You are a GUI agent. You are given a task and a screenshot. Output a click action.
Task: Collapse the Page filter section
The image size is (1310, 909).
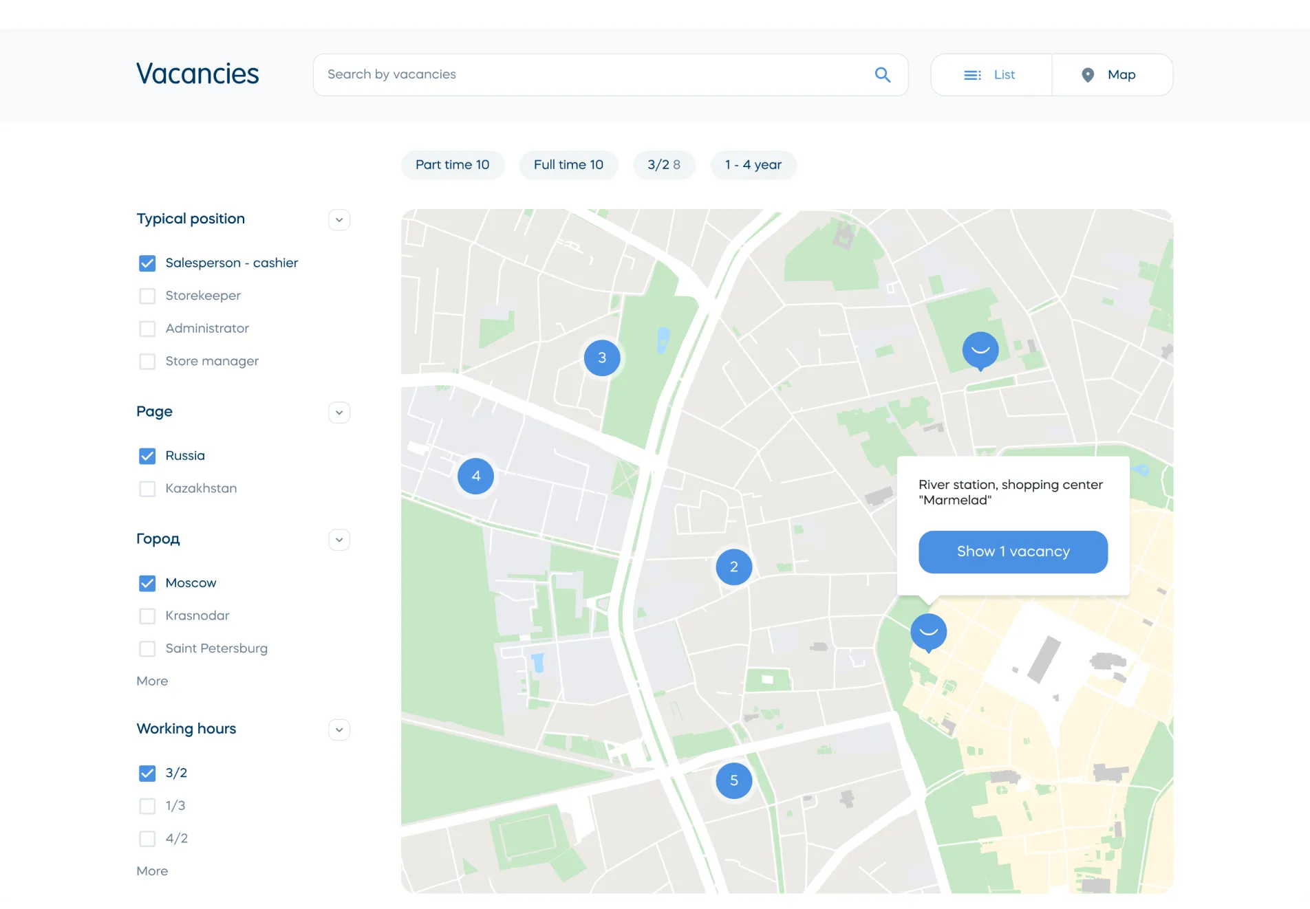tap(339, 413)
